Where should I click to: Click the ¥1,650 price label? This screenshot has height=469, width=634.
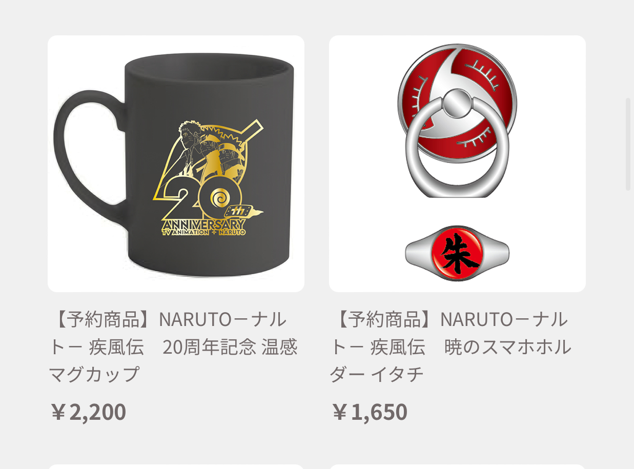(370, 412)
